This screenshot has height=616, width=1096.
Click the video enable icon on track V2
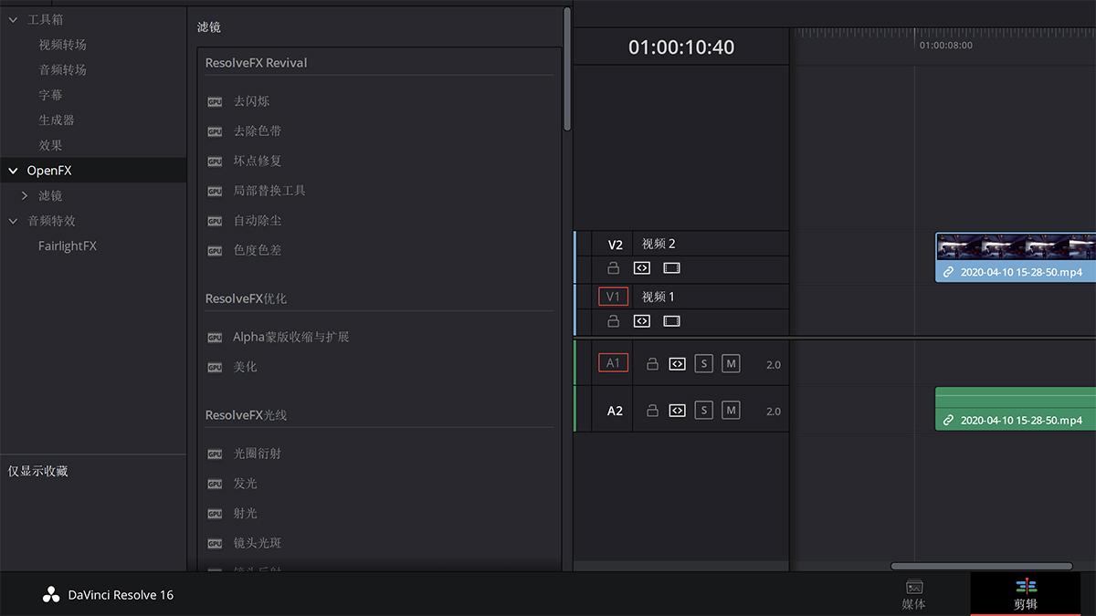pos(671,267)
